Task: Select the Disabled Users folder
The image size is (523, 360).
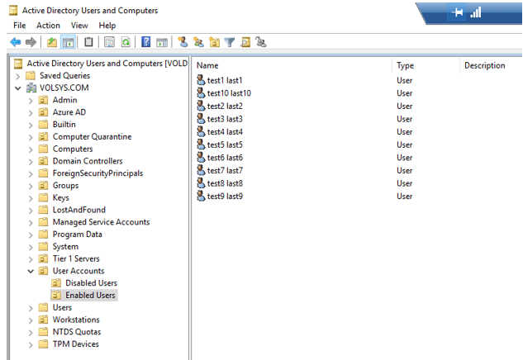Action: (91, 283)
